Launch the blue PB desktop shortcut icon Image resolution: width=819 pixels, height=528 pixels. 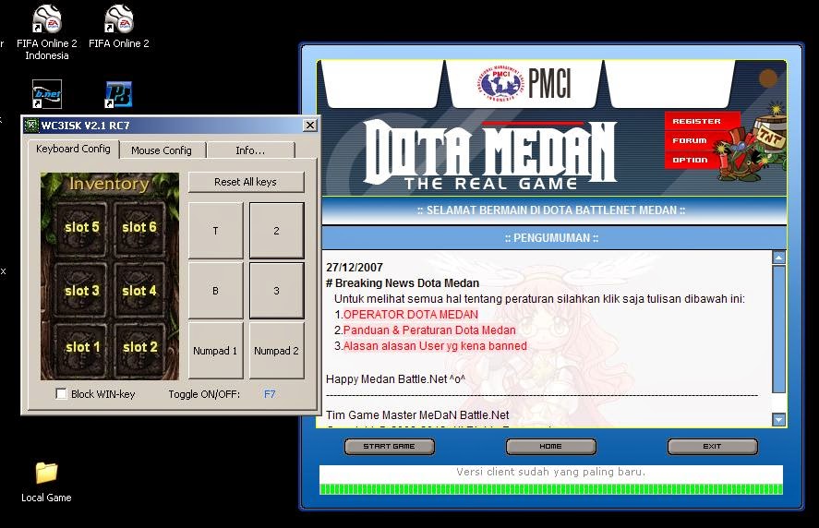click(118, 94)
